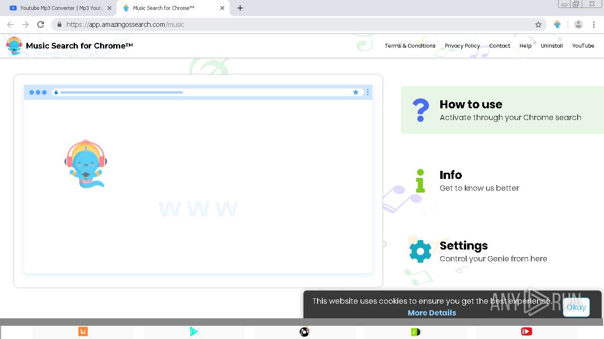Click the Music Search genie logo in header
This screenshot has width=604, height=339.
coord(14,46)
